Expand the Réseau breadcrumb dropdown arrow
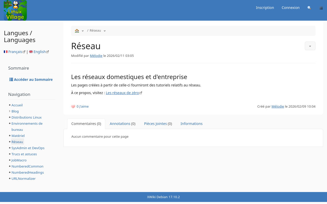Viewport: 327px width, 204px height. (104, 31)
